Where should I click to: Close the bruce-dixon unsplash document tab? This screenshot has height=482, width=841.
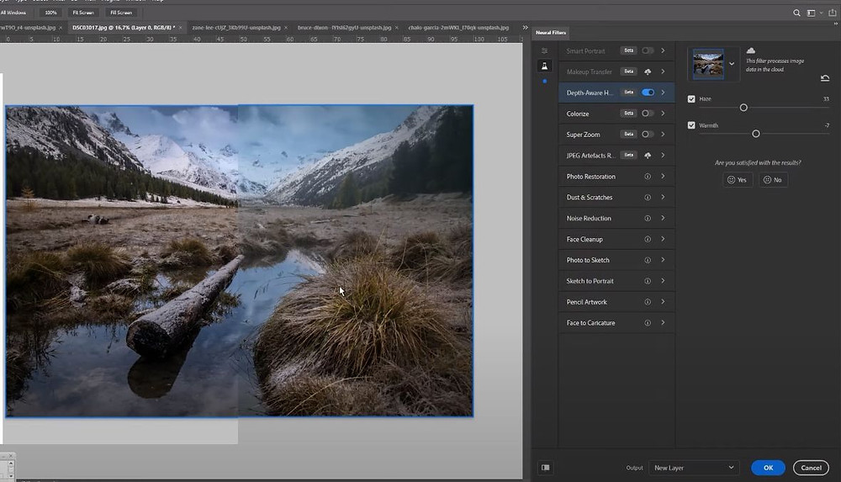tap(397, 28)
